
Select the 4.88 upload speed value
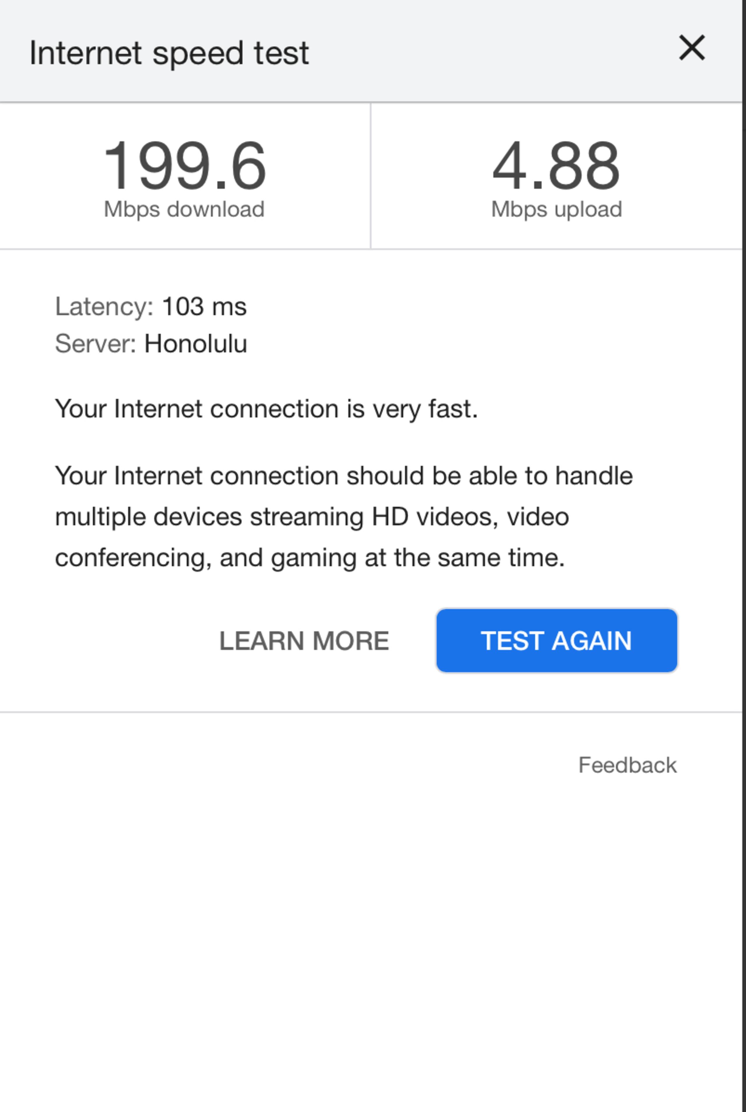(556, 165)
